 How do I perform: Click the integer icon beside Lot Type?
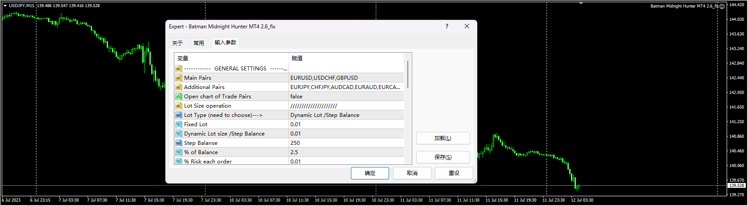tap(178, 115)
